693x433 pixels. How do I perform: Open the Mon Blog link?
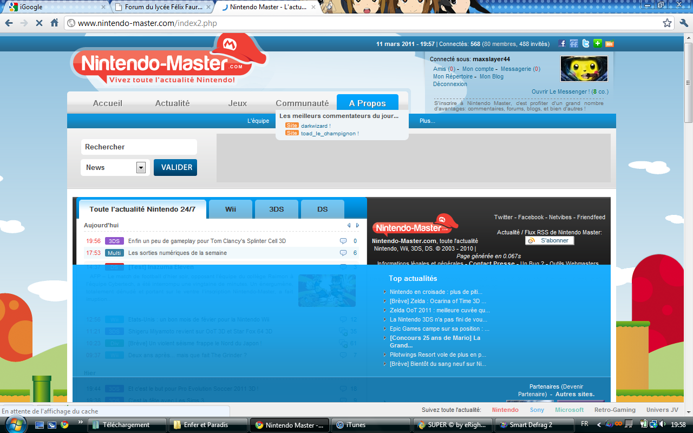492,76
